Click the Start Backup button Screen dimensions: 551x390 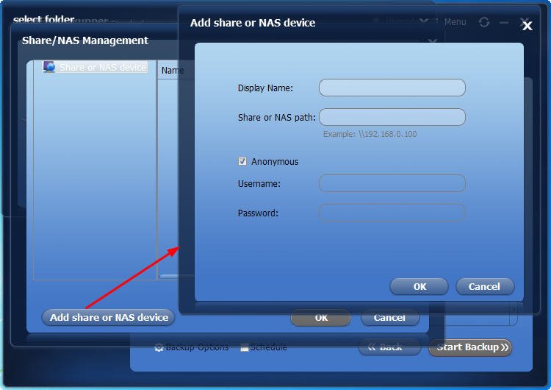[x=470, y=347]
